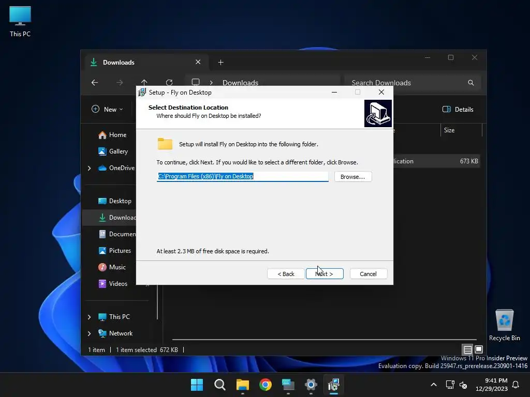Close the Setup dialog window

coord(381,92)
